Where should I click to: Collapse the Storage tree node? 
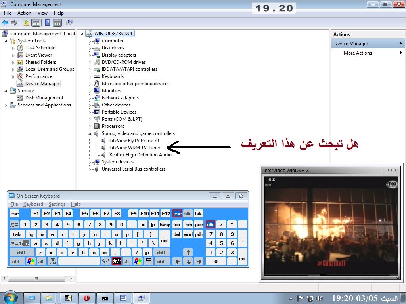(x=6, y=91)
